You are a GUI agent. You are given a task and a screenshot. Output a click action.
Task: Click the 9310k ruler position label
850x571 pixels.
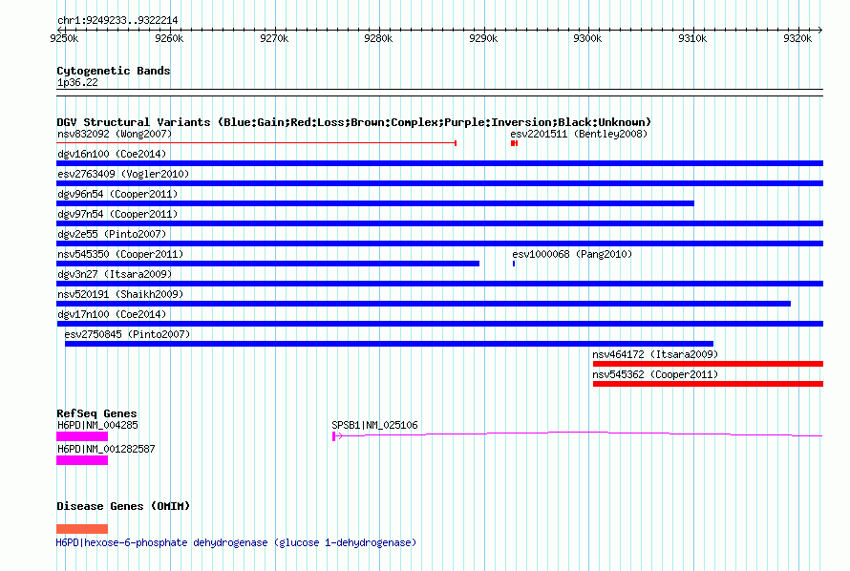(x=692, y=38)
